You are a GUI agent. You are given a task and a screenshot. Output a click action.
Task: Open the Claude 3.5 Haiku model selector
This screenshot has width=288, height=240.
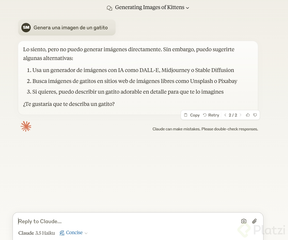37,233
